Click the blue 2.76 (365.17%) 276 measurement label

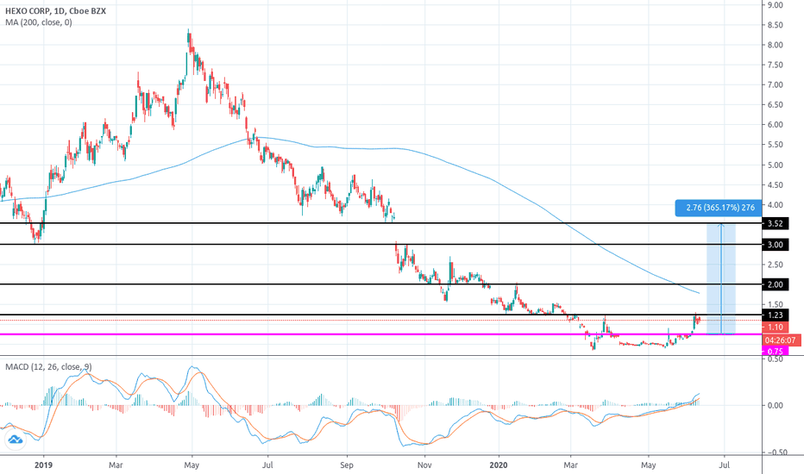(719, 208)
